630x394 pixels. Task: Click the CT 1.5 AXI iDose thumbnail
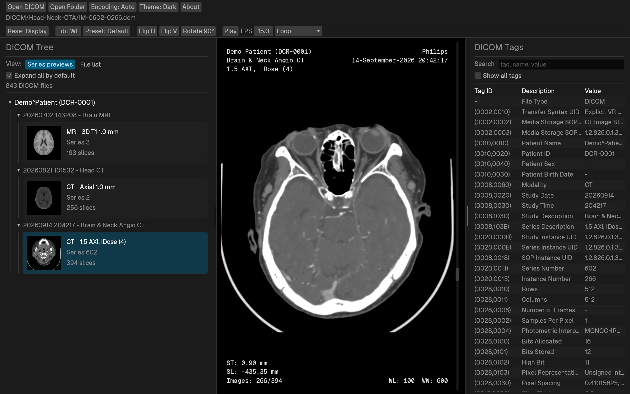(x=44, y=253)
